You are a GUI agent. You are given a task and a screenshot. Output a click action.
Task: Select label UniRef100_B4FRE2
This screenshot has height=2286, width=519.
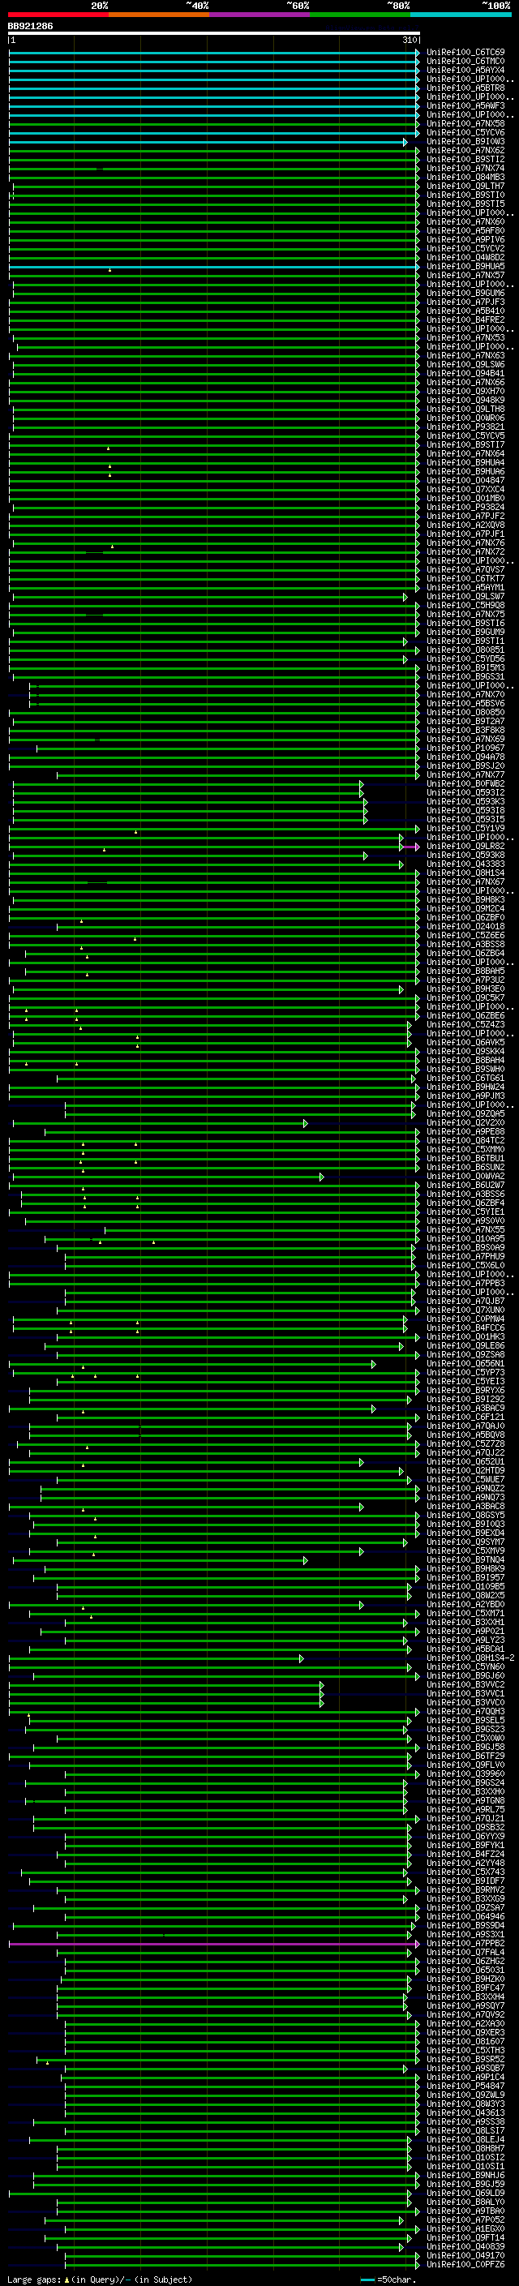[465, 320]
